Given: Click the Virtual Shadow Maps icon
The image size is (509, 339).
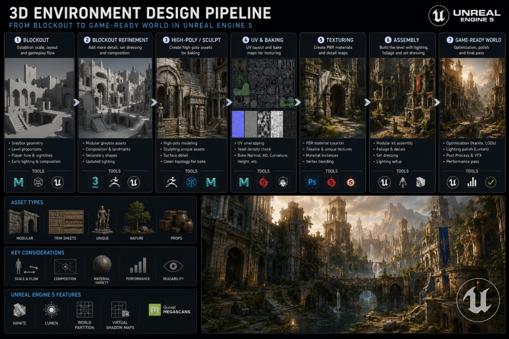Looking at the screenshot, I should [x=120, y=310].
